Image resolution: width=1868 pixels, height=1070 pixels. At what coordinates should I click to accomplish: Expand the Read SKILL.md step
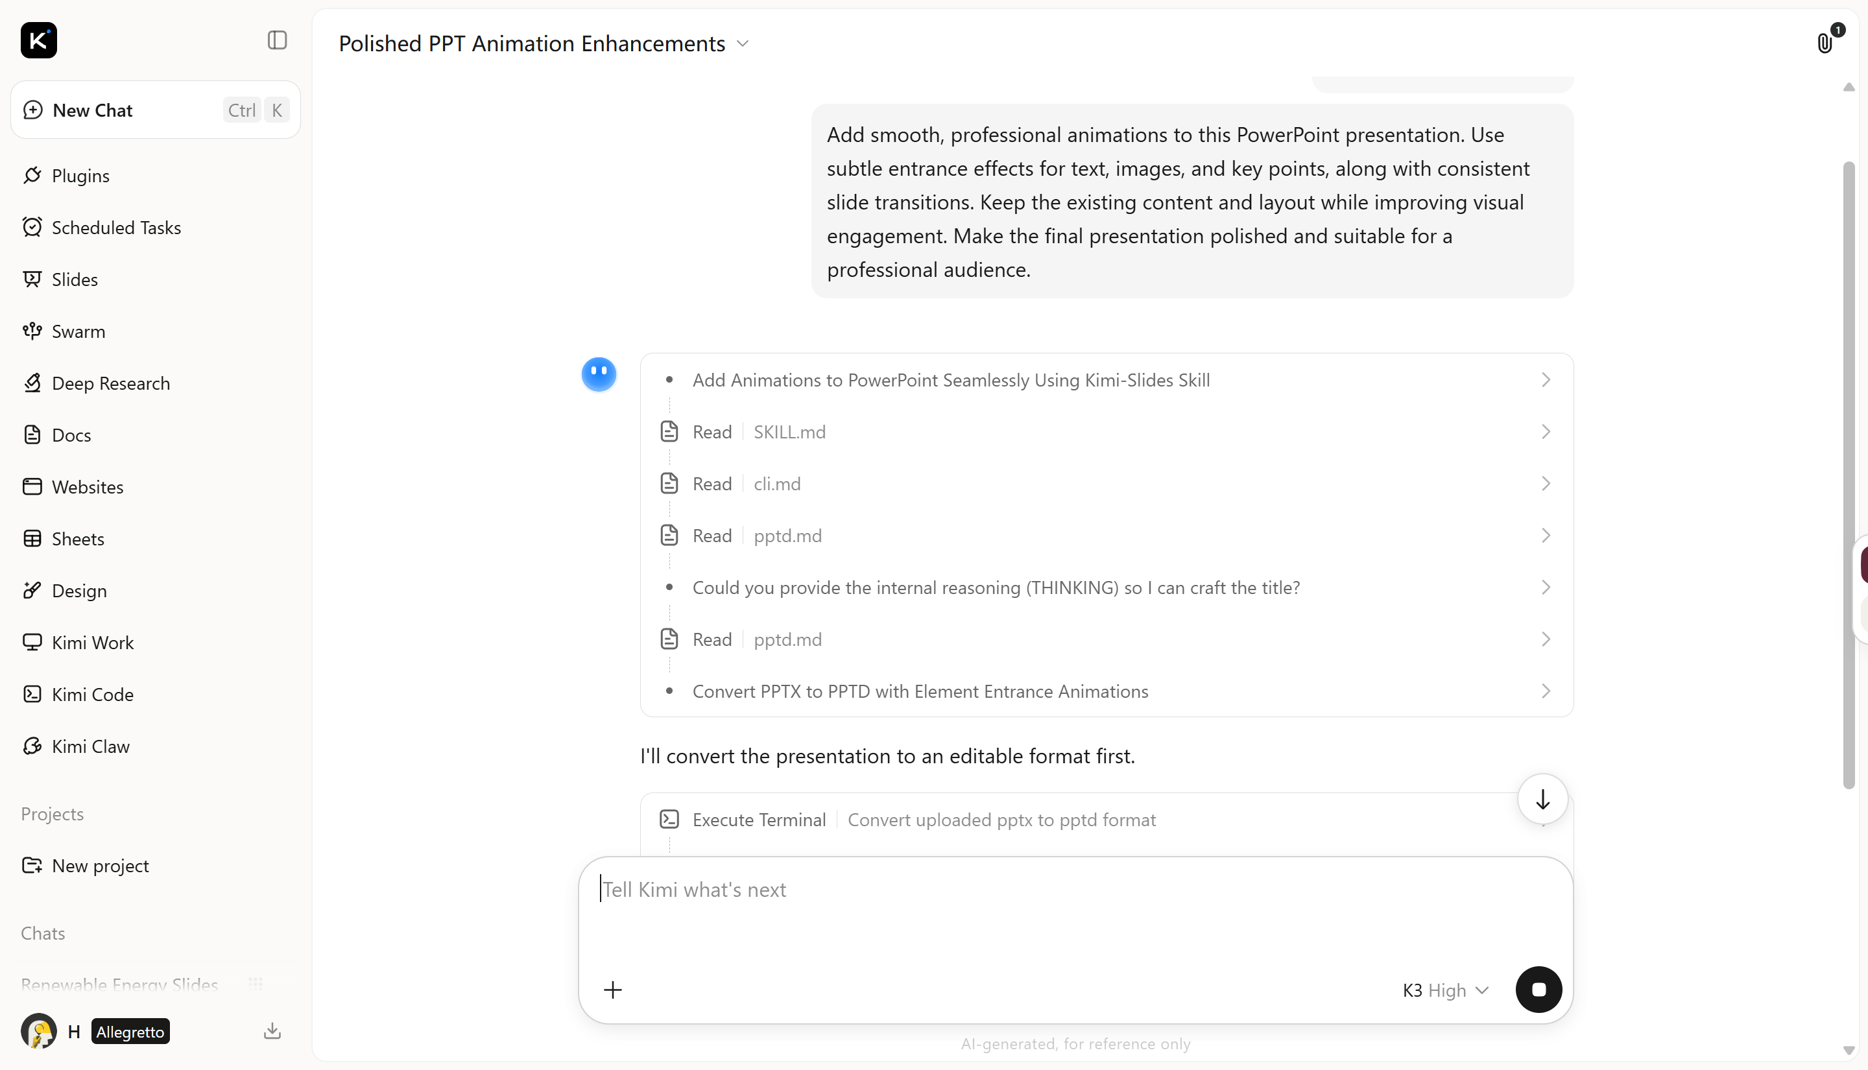click(x=1107, y=432)
